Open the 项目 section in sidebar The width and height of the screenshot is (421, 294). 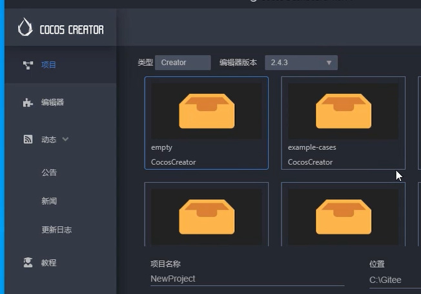61,65
